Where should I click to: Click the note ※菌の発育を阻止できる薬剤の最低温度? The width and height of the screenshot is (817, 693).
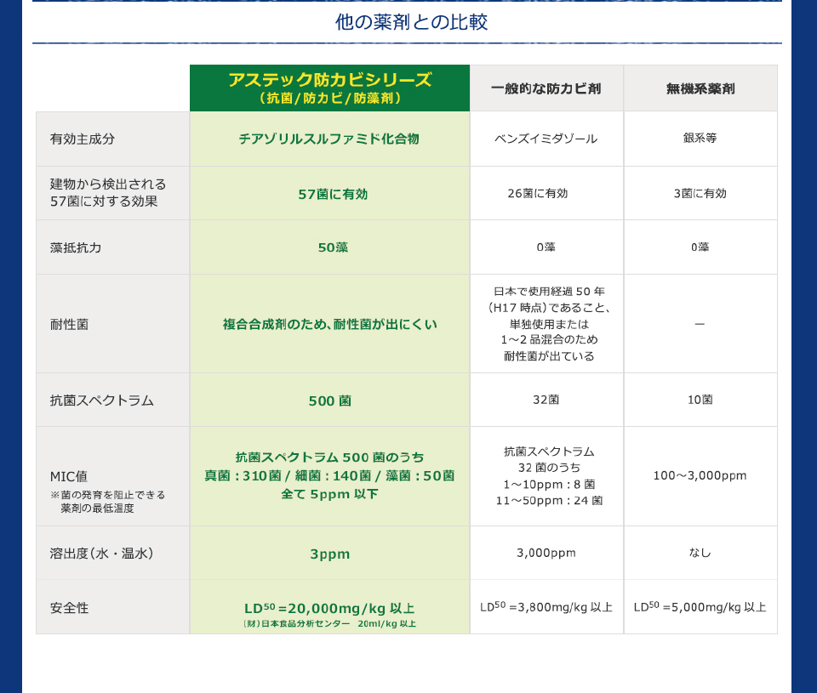pos(107,502)
